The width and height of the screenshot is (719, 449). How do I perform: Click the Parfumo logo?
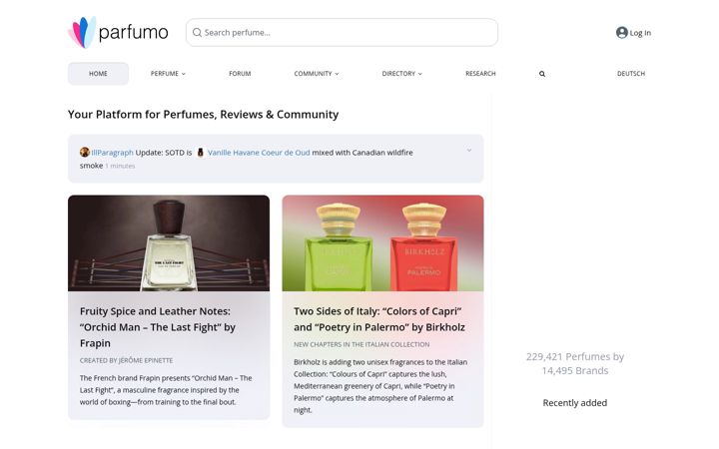click(118, 32)
